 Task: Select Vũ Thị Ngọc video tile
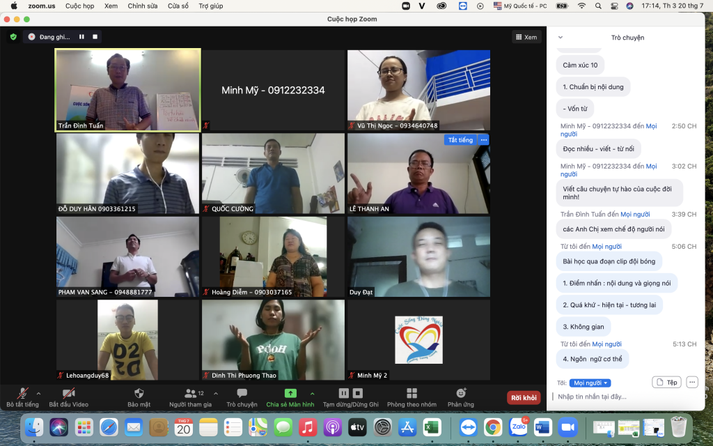coord(418,90)
